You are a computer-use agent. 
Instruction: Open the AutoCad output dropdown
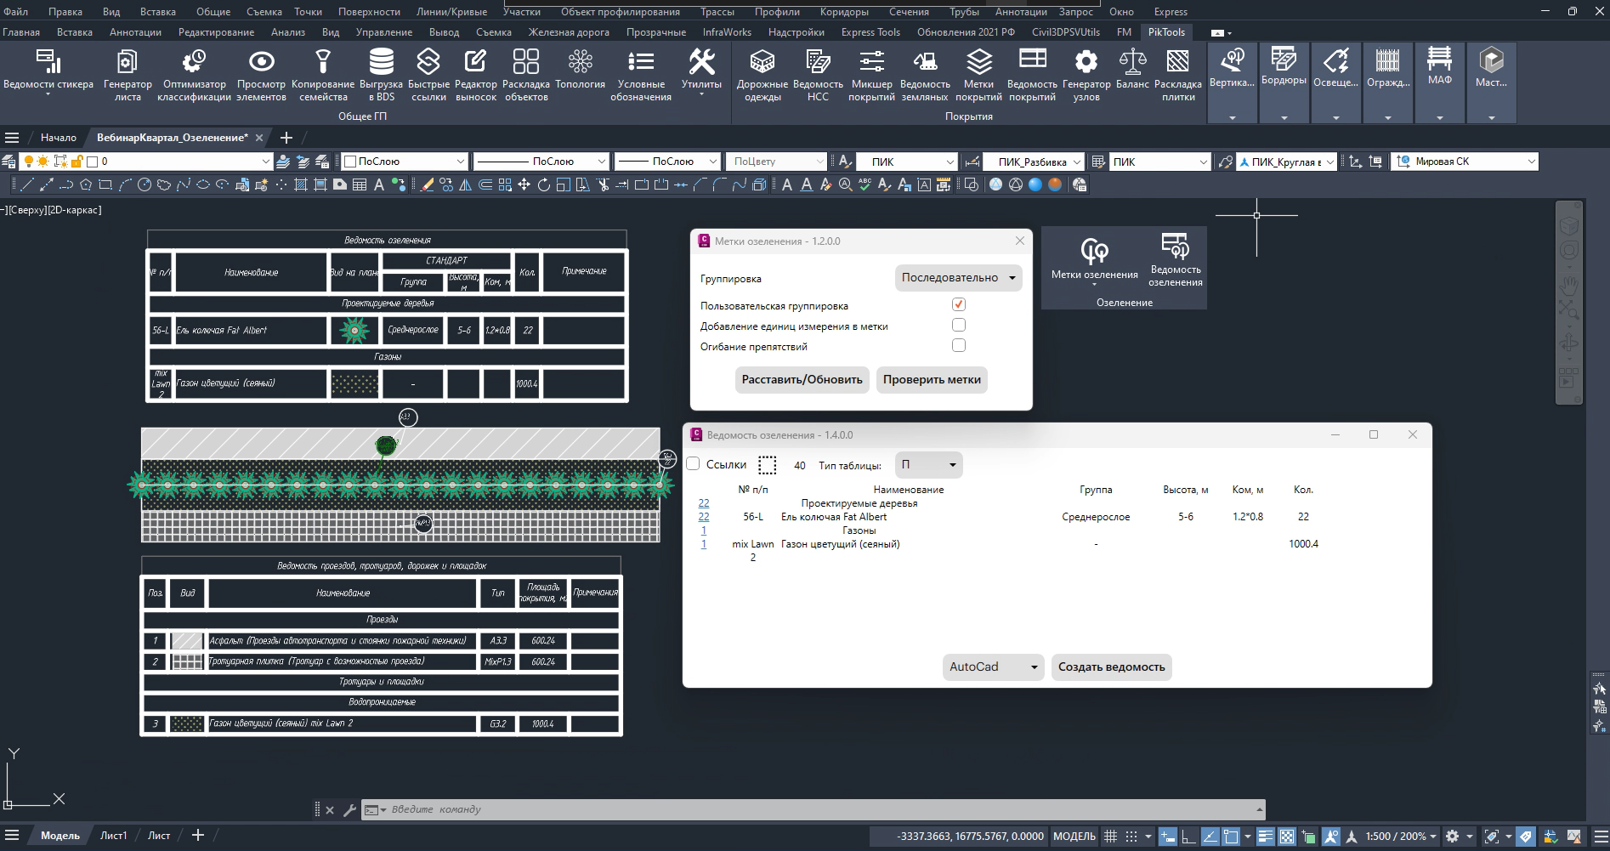(x=993, y=667)
